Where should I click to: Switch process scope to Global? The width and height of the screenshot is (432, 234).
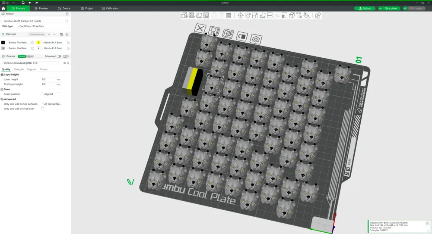tap(22, 56)
